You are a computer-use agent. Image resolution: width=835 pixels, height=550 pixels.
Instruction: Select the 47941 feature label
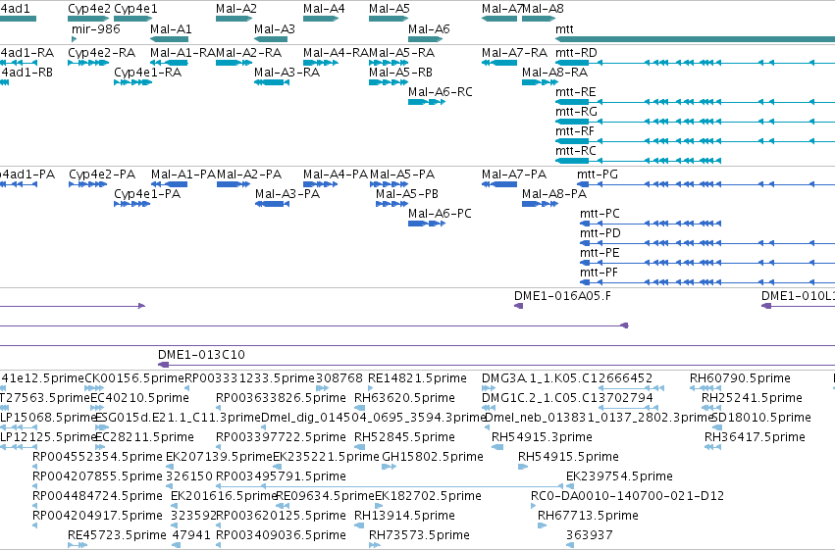tap(191, 534)
